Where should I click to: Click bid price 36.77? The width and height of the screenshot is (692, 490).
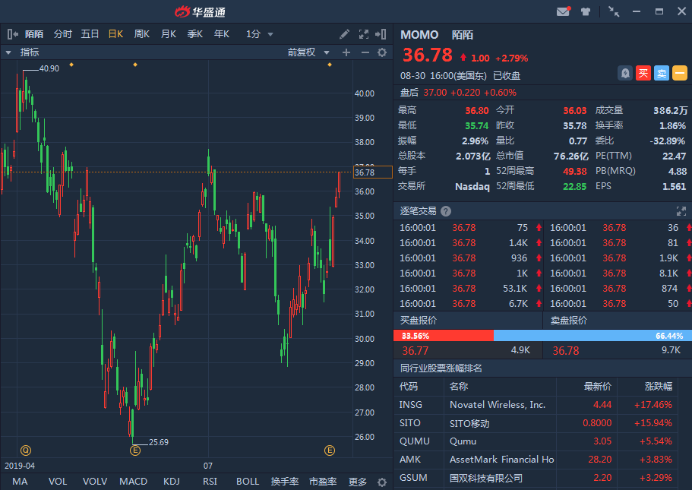click(416, 350)
